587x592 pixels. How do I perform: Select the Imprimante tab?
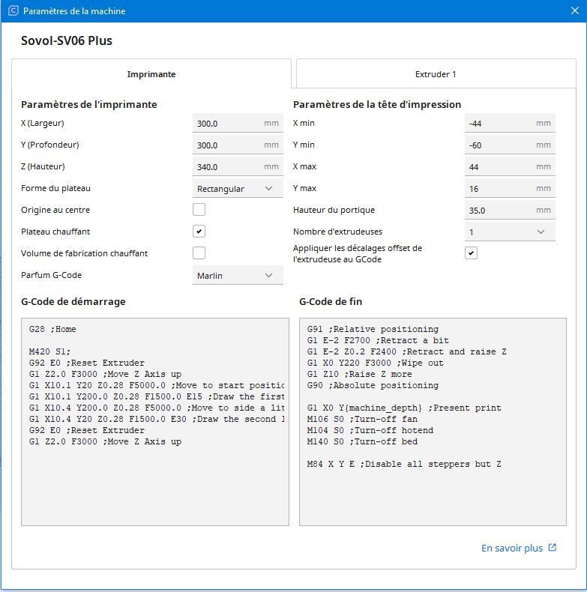tap(151, 74)
